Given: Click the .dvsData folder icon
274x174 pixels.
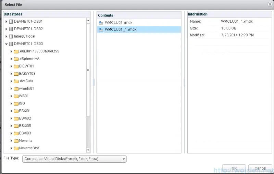Looking at the screenshot, I should pos(16,81).
